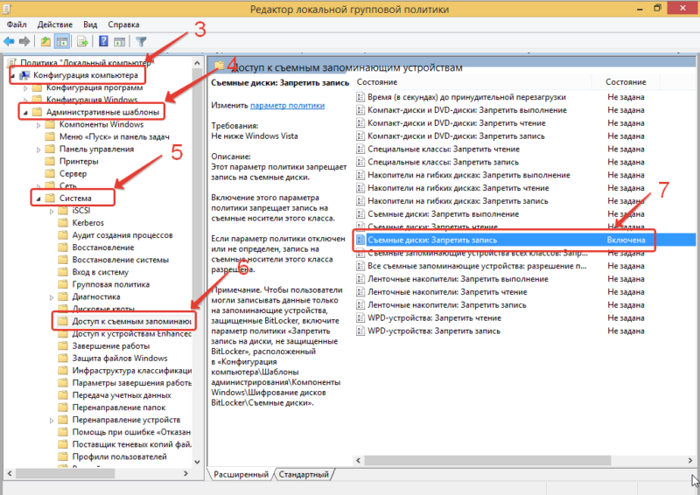Toggle the show/hide console tree icon
Screen dimensions: 700x495
click(62, 41)
